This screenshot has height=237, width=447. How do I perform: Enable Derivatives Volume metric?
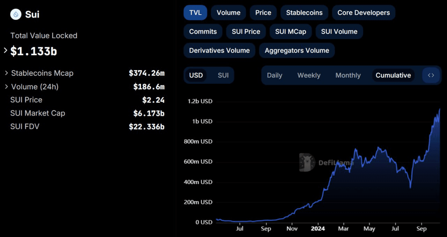click(219, 50)
